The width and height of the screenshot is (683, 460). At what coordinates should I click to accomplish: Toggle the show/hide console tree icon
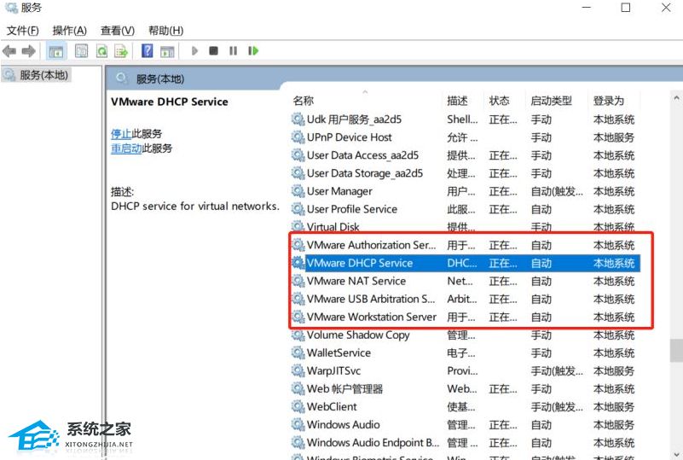(56, 51)
